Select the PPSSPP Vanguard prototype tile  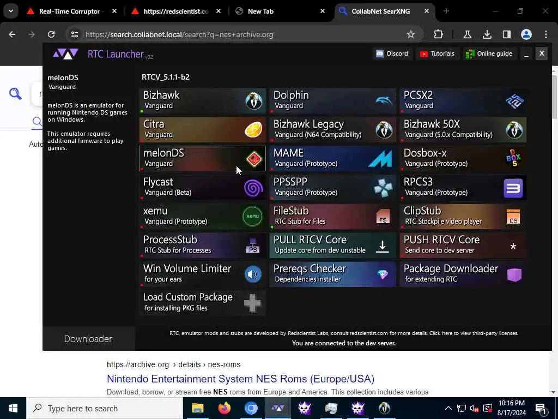[332, 187]
